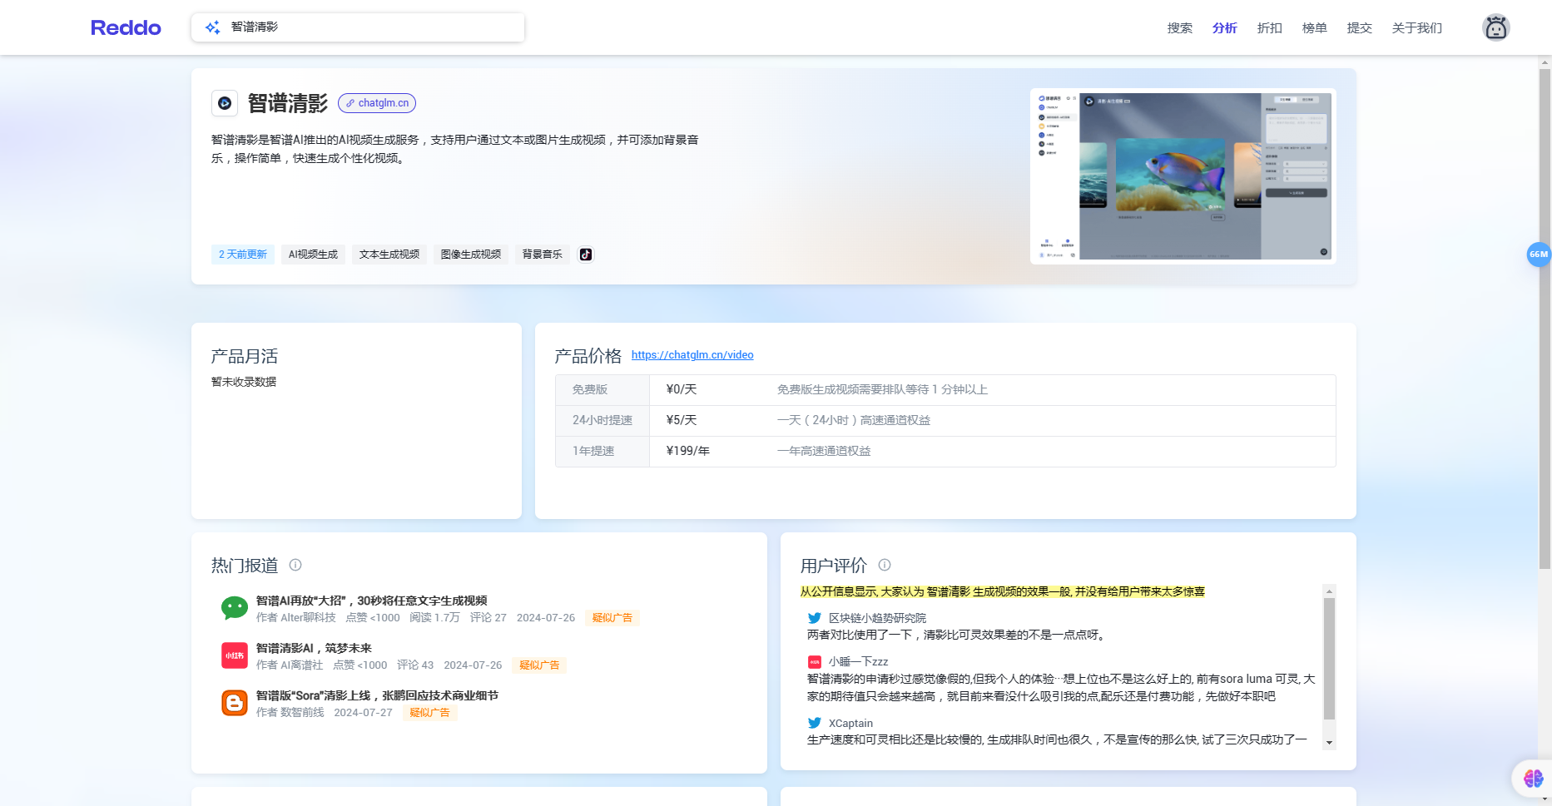Click the 2 天前更新 label

(x=243, y=255)
